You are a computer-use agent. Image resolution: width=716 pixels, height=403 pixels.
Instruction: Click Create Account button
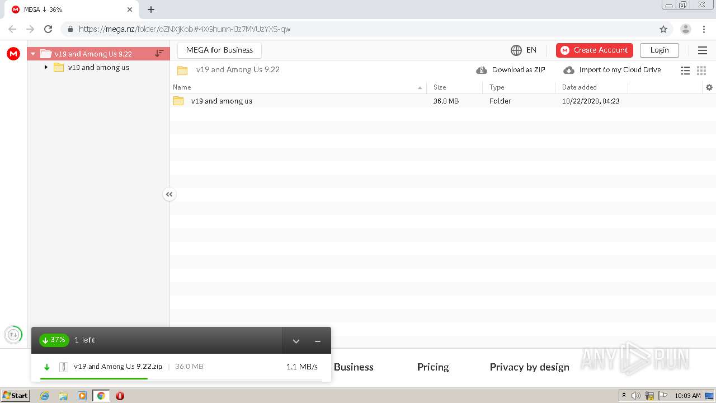pyautogui.click(x=595, y=50)
